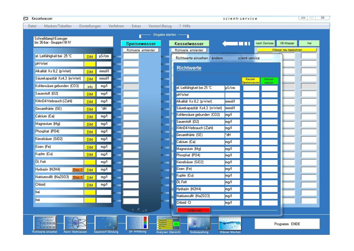
Task: Launch the Sauerstoff-Bindung icon
Action: 106,223
